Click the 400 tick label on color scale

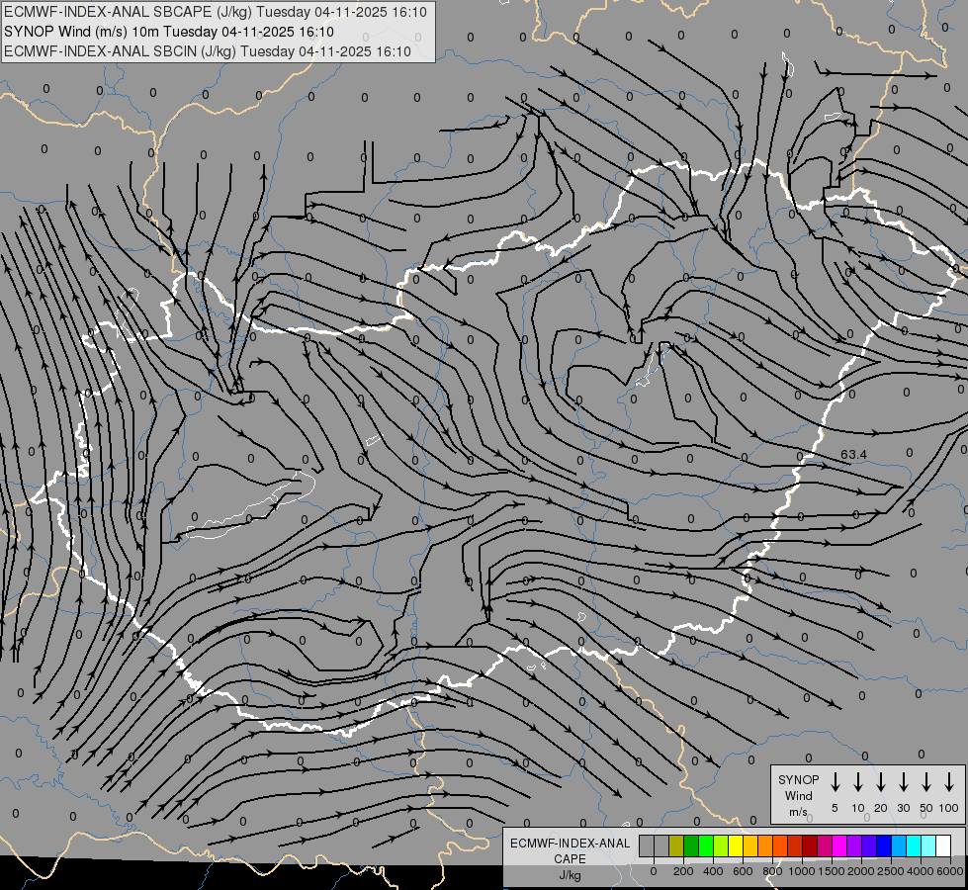713,871
